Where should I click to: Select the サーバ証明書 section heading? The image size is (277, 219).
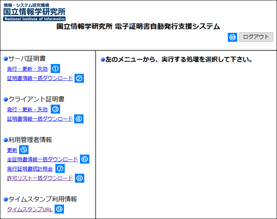(27, 59)
